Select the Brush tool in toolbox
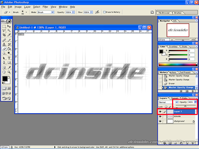199x149 pixels. (9, 40)
